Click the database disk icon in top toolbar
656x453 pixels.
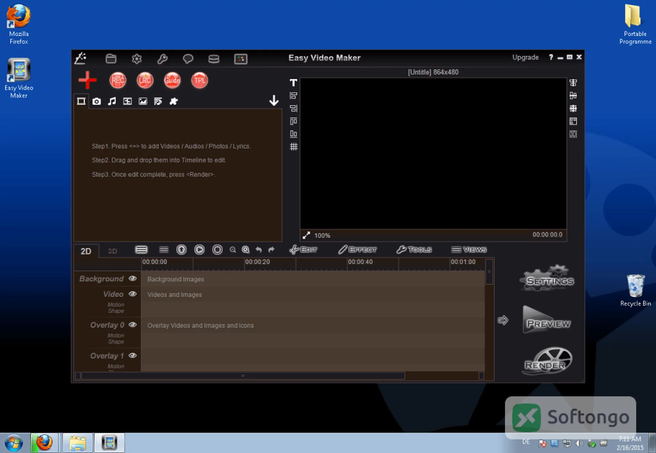click(x=214, y=59)
